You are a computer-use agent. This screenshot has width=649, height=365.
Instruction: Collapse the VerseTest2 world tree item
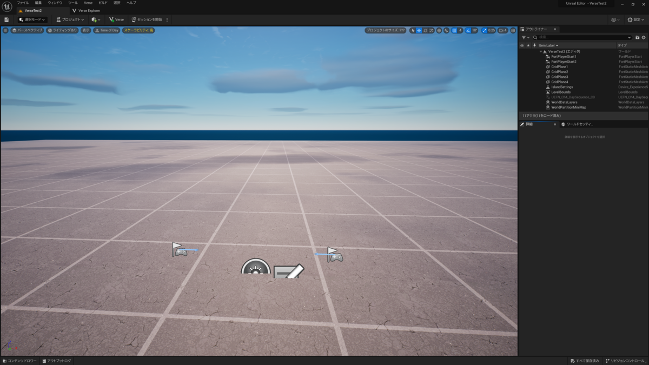click(540, 51)
